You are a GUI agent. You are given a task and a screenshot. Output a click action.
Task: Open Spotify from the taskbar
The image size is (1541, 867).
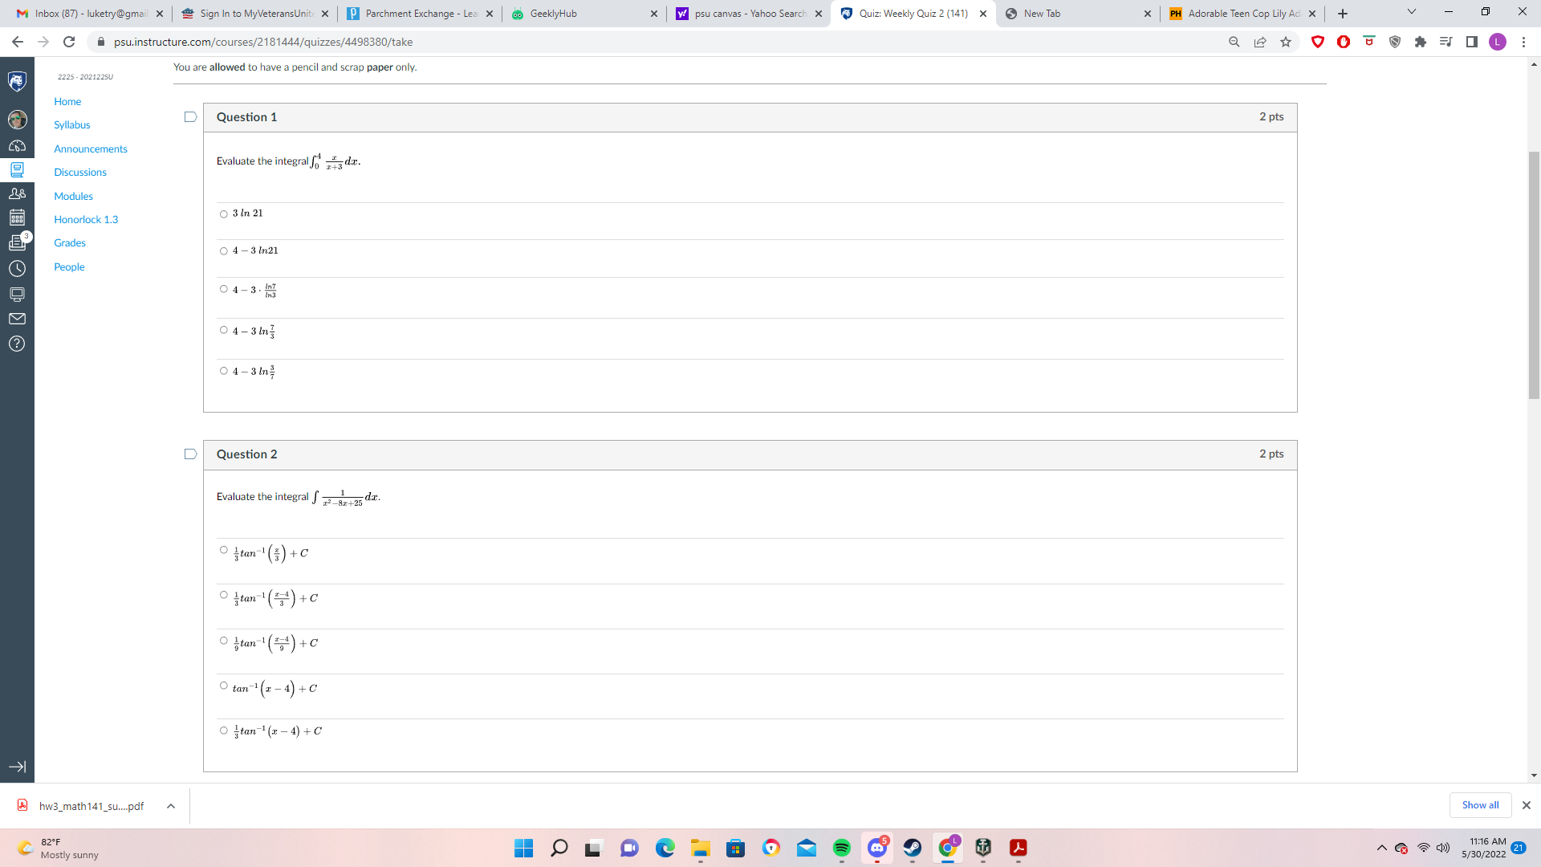842,848
